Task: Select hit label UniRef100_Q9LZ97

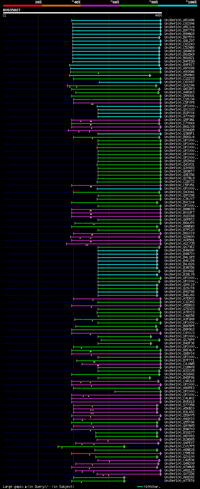Action: (x=179, y=41)
